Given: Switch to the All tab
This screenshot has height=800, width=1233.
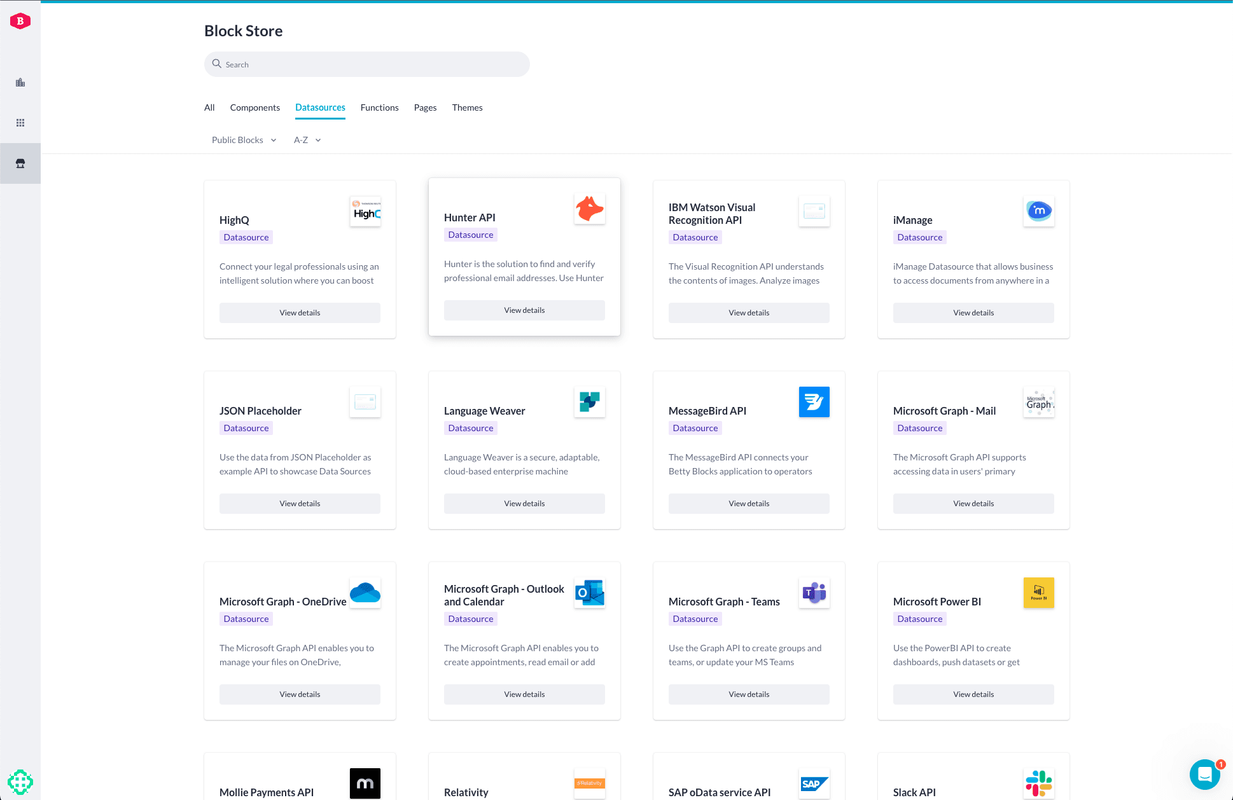Looking at the screenshot, I should 209,107.
